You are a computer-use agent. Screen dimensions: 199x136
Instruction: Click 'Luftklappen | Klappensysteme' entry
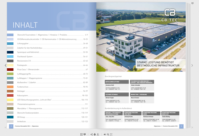52,78
